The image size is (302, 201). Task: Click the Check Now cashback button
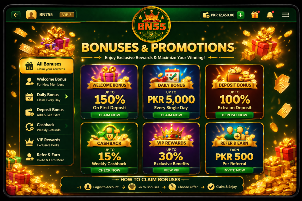click(109, 170)
